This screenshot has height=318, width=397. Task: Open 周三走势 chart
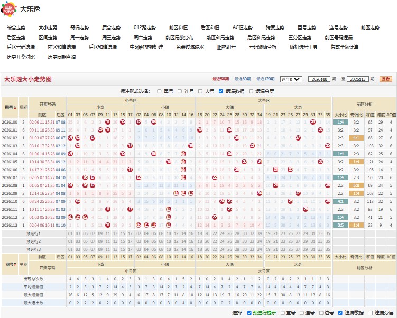tap(111, 38)
